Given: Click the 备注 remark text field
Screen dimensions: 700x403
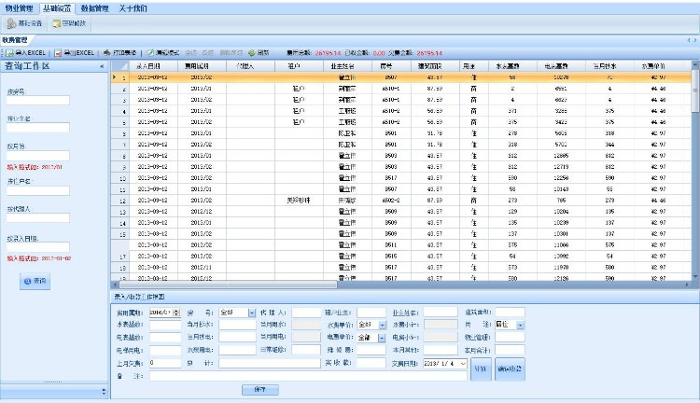Looking at the screenshot, I should pyautogui.click(x=308, y=376).
